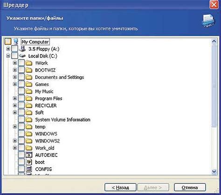Check the 3.5 Floppy (A:) checkbox
The image size is (221, 195).
[15, 49]
